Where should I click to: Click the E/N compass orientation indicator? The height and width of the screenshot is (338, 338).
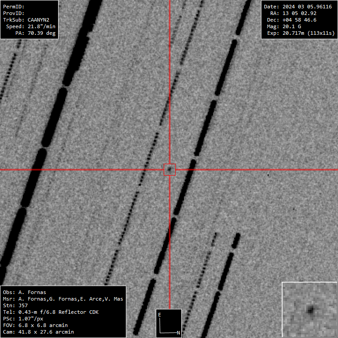169,323
